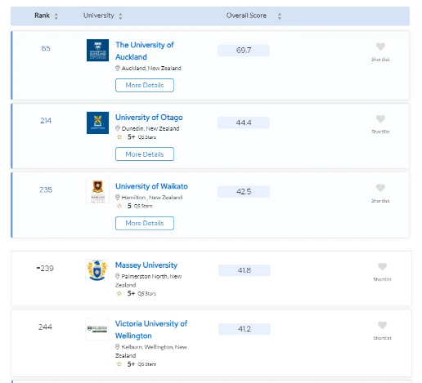Viewport: 422px width, 383px height.
Task: Click the University column header label
Action: (99, 16)
